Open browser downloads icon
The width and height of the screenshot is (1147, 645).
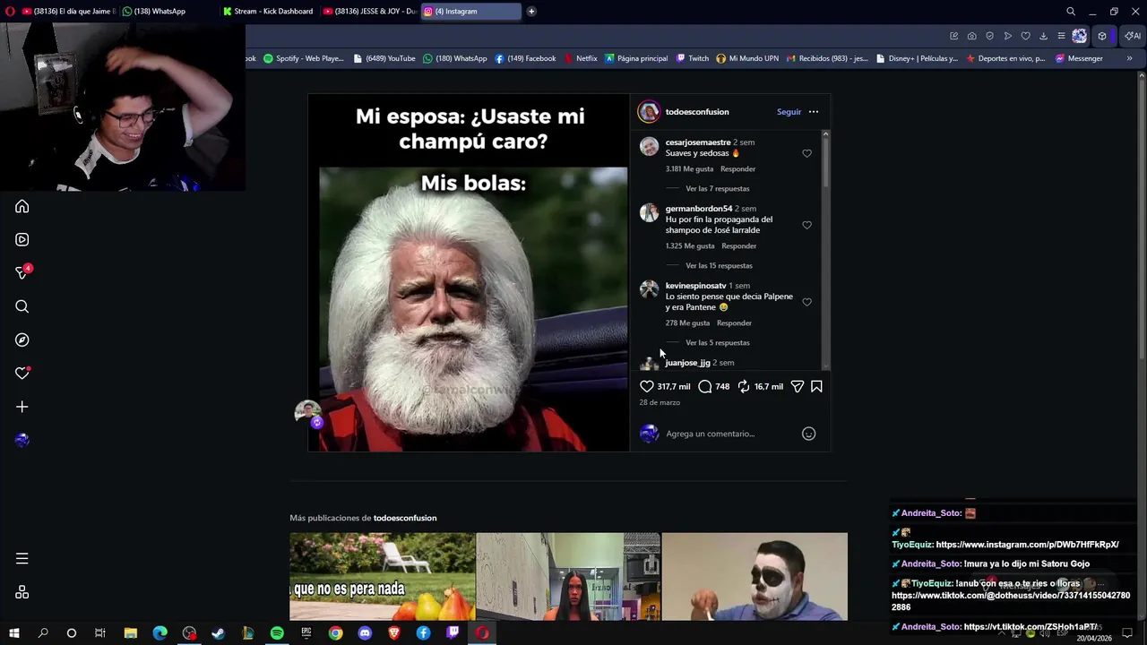click(x=1043, y=36)
